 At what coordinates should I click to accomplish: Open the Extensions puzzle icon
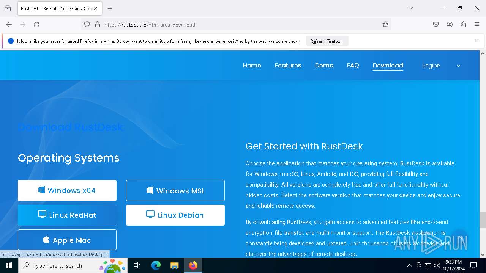tap(463, 25)
